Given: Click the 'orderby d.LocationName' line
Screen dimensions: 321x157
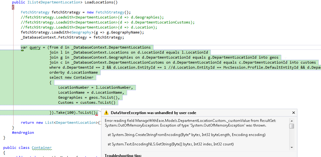Looking at the screenshot, I should click(x=74, y=72).
